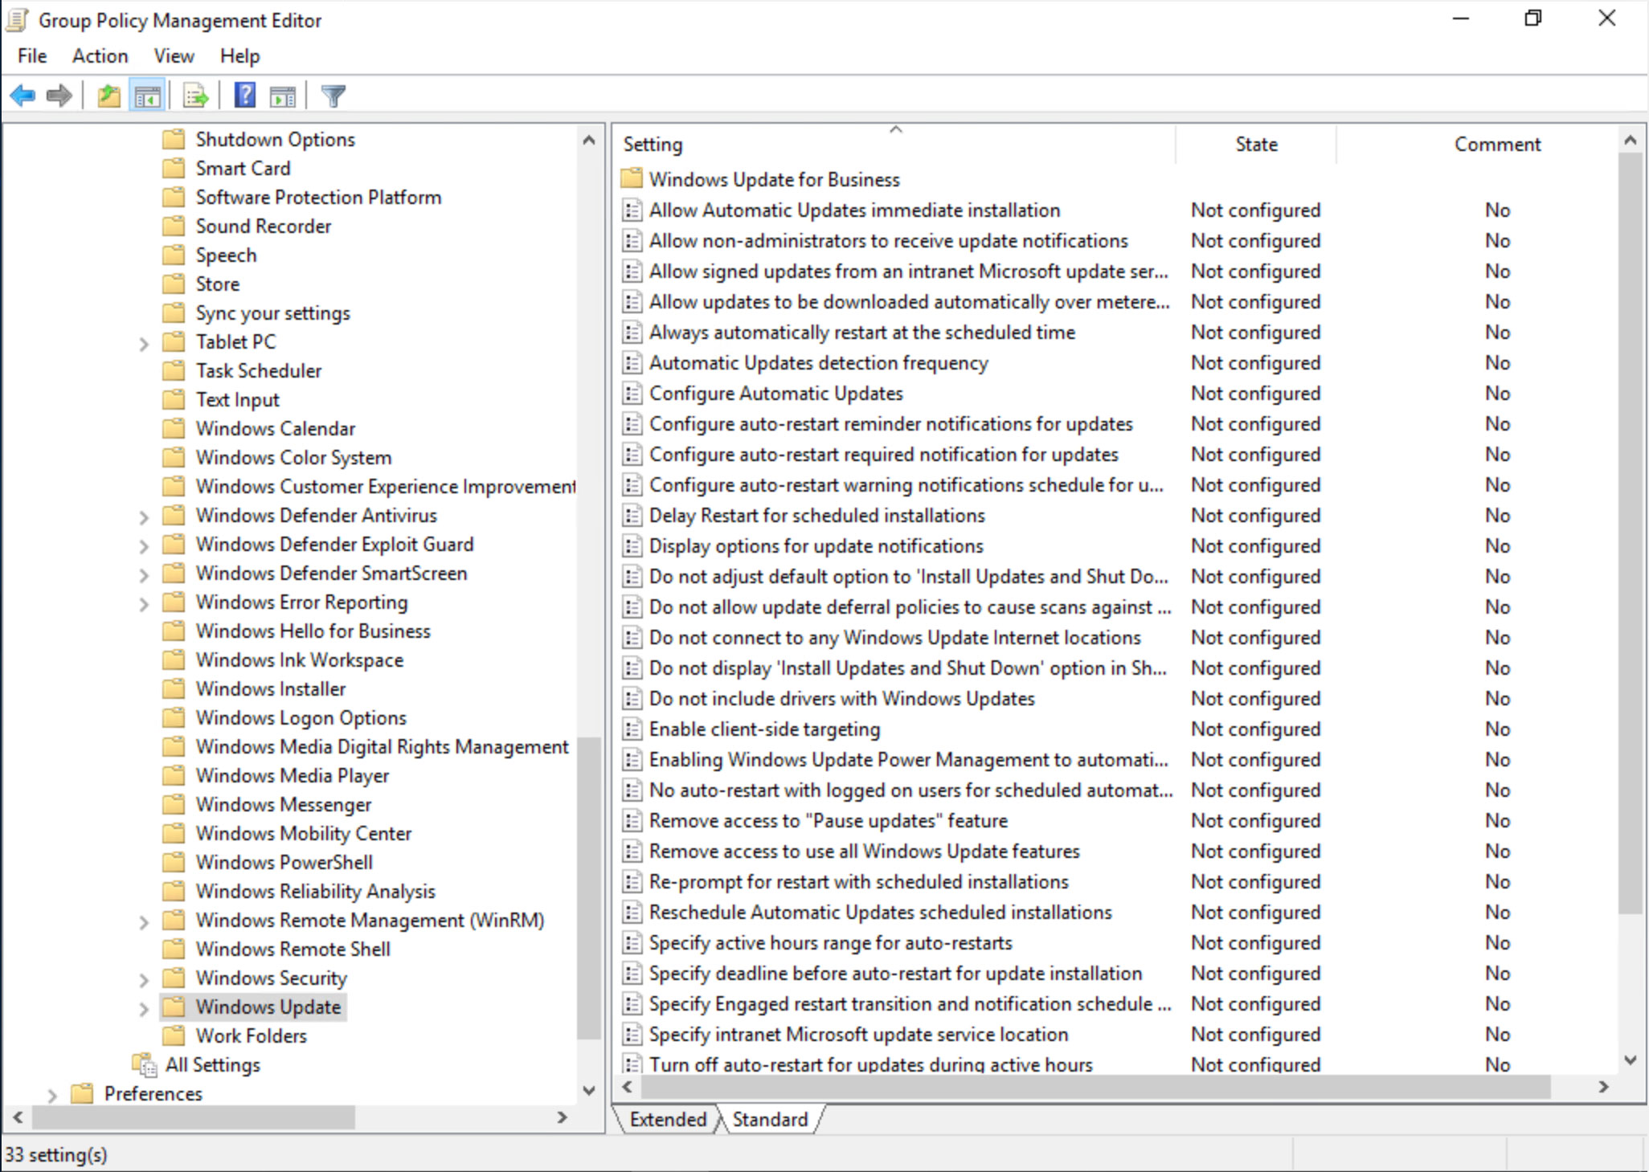Click the tree pane vertical scrollbar thumb
Image resolution: width=1649 pixels, height=1172 pixels.
pos(588,888)
